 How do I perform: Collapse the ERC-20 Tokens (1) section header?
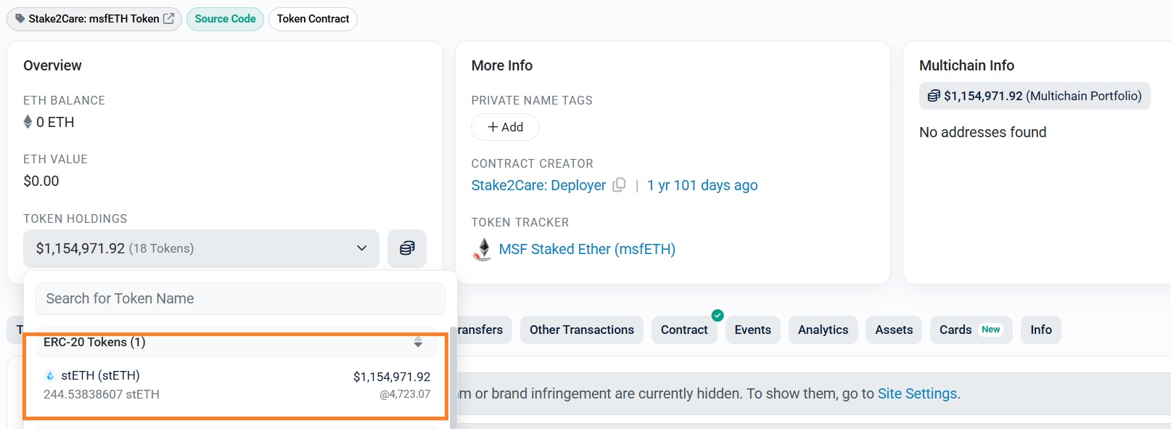pos(94,342)
